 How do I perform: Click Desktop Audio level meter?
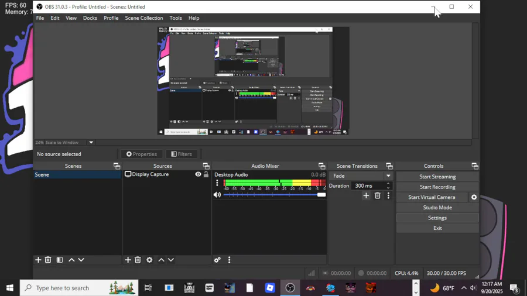[x=274, y=183]
